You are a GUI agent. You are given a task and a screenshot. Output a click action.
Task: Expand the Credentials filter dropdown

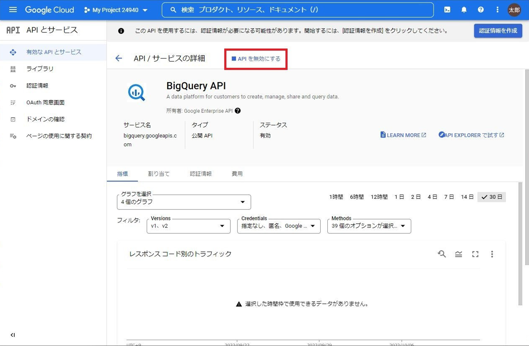click(279, 226)
